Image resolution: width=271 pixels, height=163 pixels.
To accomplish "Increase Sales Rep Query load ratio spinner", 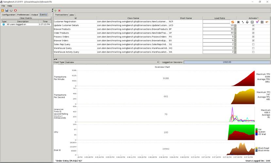I will click(235, 43).
